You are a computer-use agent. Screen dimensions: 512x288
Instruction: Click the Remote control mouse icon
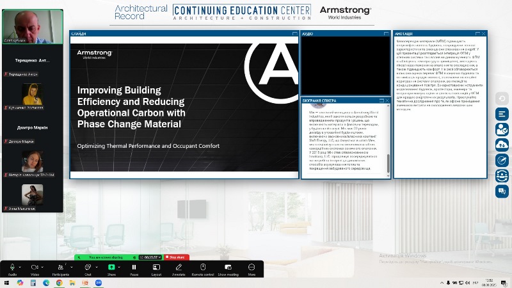(203, 267)
